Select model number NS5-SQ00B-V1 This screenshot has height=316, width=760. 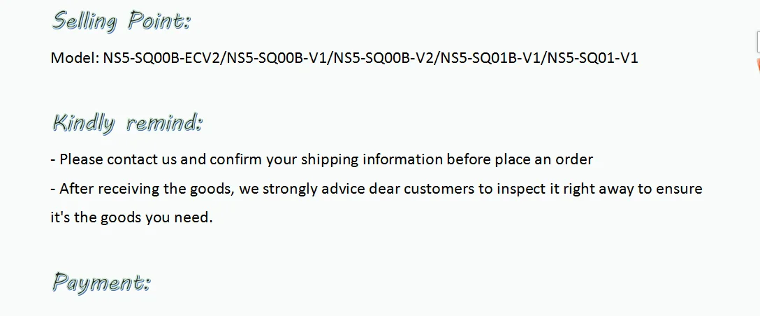277,58
